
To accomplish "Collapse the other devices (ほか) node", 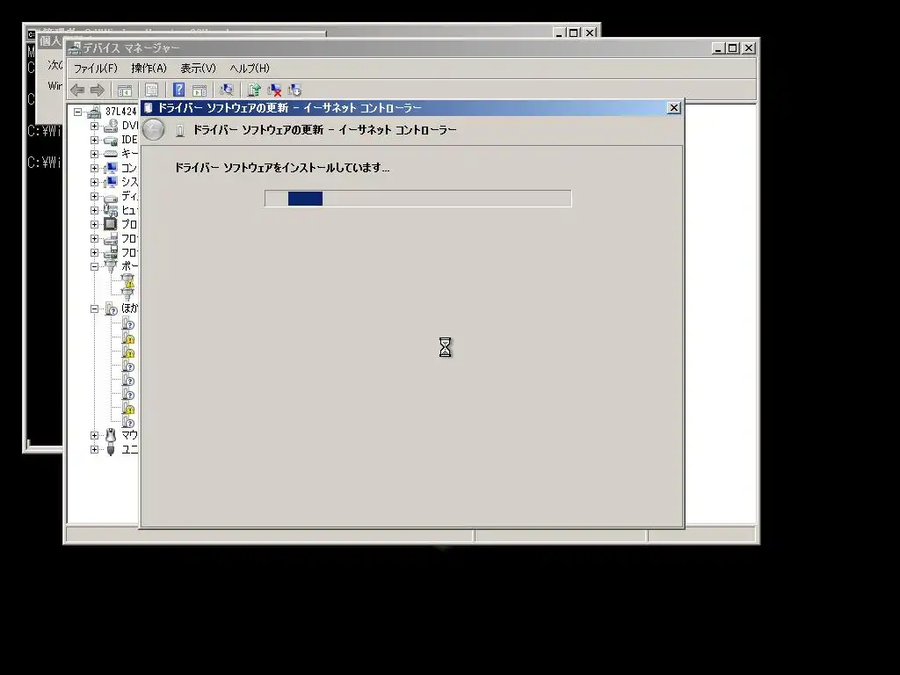I will tap(94, 308).
